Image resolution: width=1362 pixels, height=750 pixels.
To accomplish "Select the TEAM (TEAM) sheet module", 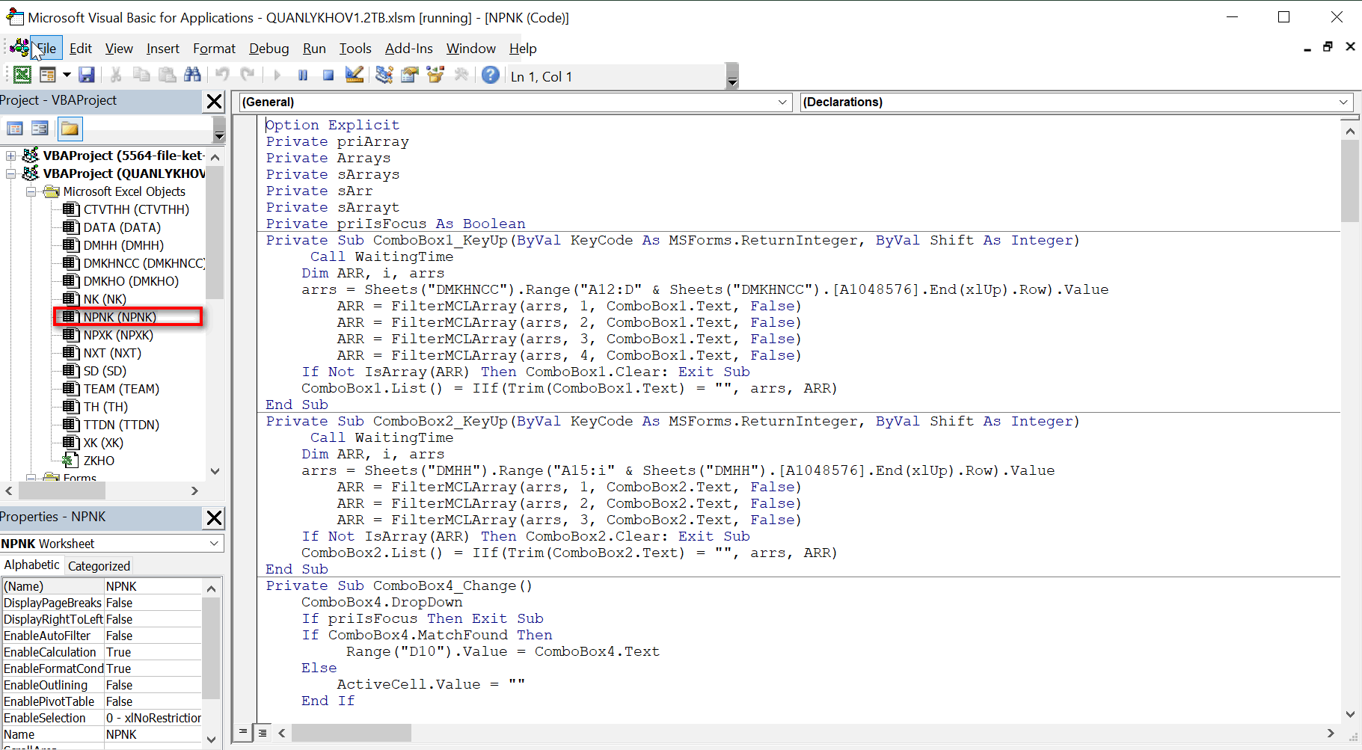I will (x=121, y=389).
